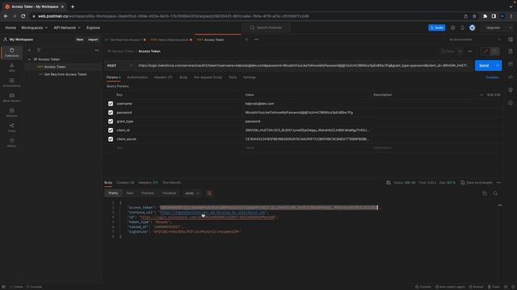Click the Bulk Edit link
This screenshot has width=517, height=290.
pyautogui.click(x=494, y=95)
